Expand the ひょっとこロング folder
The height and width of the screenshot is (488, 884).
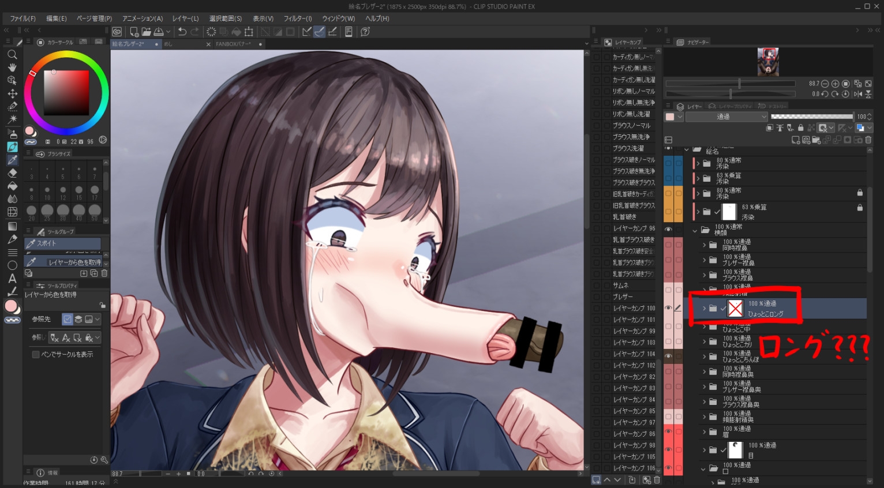[704, 309]
